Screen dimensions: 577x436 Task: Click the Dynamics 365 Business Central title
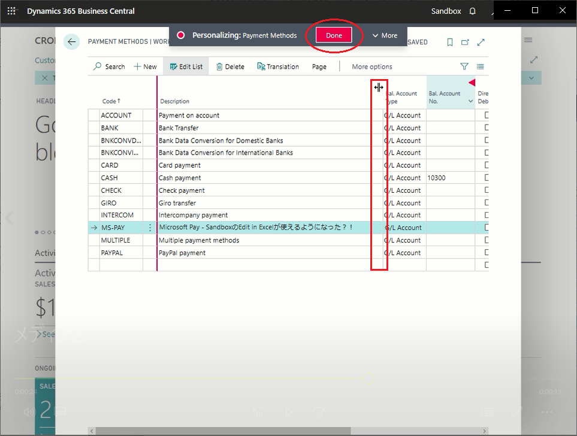click(x=81, y=11)
